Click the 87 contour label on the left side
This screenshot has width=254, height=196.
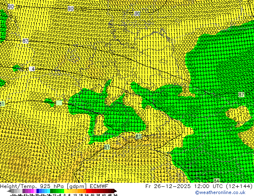click(x=25, y=41)
